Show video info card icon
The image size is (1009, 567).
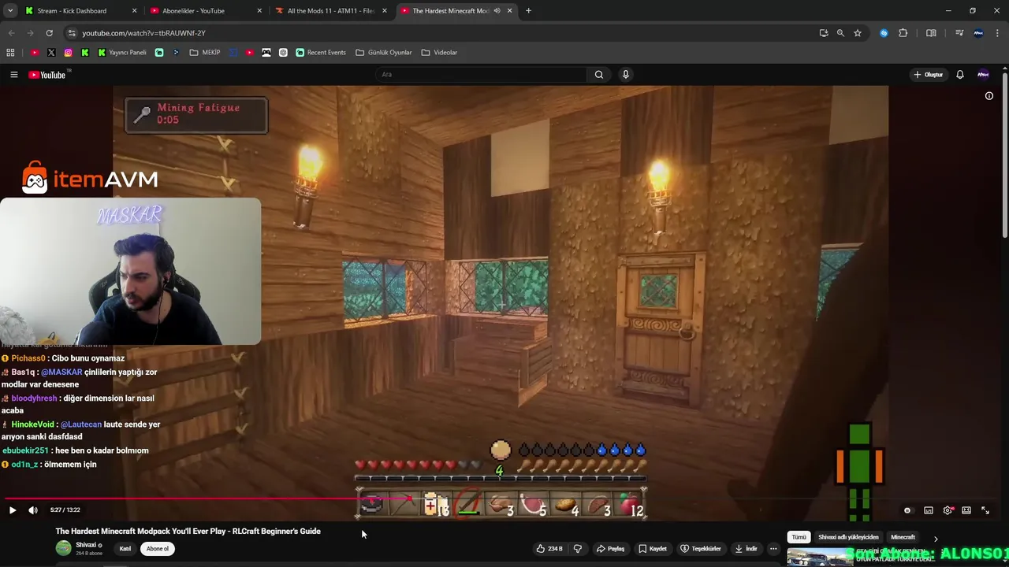pyautogui.click(x=989, y=96)
